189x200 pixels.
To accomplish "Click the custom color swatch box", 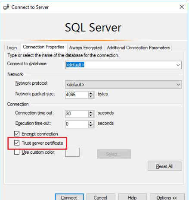I will click(x=72, y=152).
